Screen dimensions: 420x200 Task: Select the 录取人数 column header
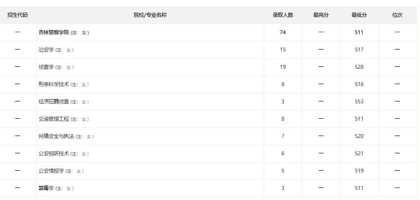pos(283,15)
